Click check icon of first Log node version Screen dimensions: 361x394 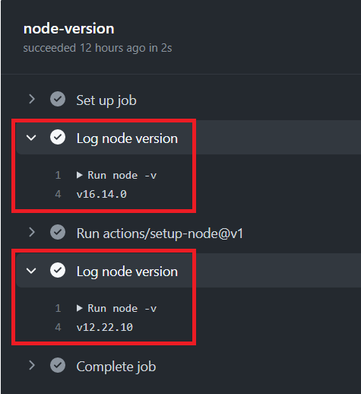pyautogui.click(x=58, y=137)
